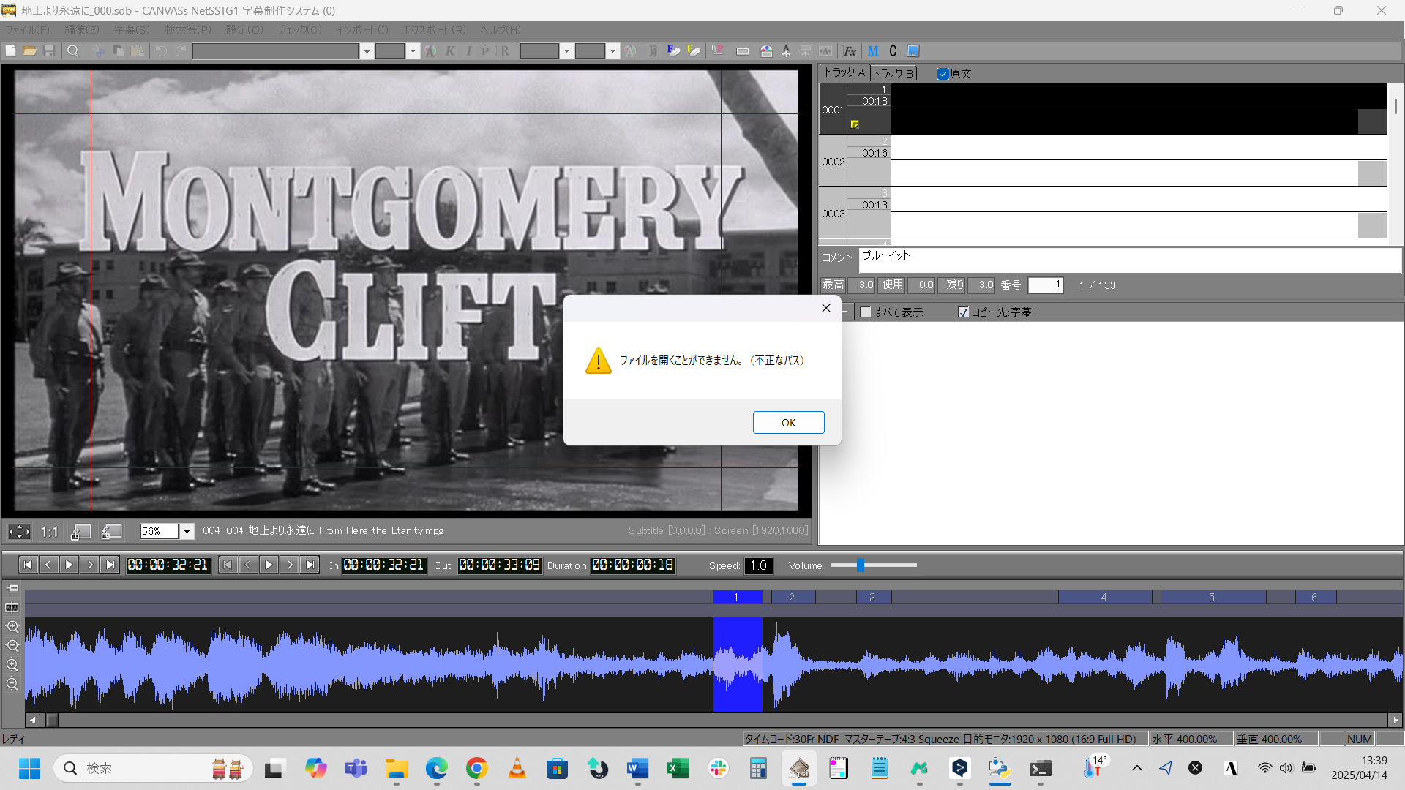Select subtitle block 4 on the timeline
The height and width of the screenshot is (790, 1405).
[x=1104, y=598]
